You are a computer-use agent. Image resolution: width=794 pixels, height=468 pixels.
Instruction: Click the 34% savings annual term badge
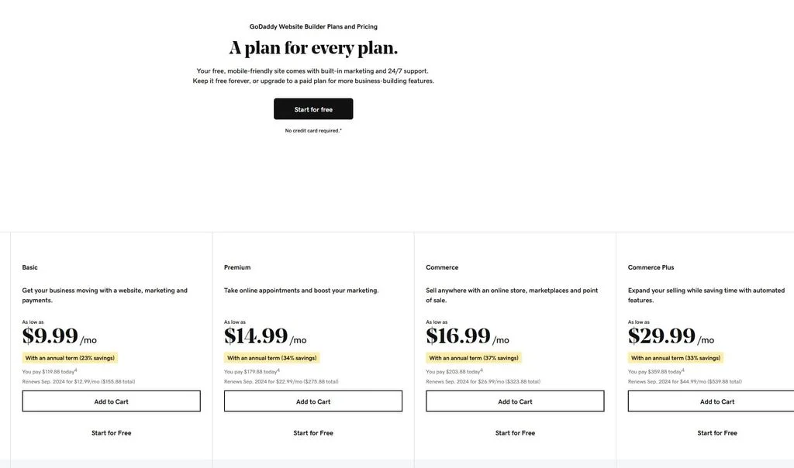click(272, 358)
